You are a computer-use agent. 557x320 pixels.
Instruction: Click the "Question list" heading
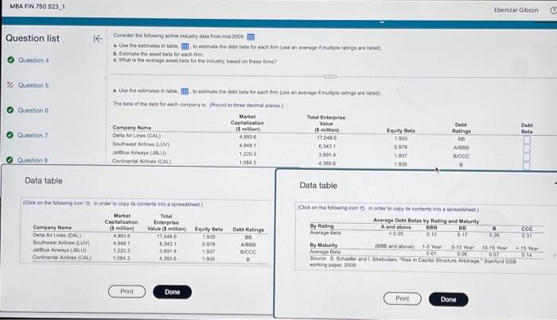tap(33, 38)
